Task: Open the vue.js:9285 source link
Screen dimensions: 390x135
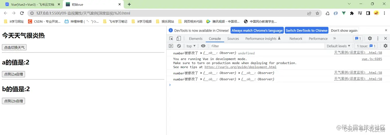Action: point(372,59)
